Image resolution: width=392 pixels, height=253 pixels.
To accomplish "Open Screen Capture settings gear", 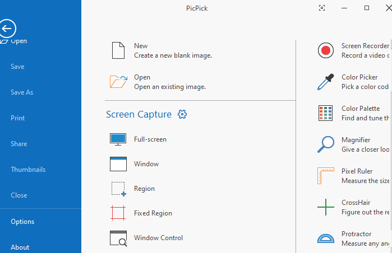I will tap(182, 114).
